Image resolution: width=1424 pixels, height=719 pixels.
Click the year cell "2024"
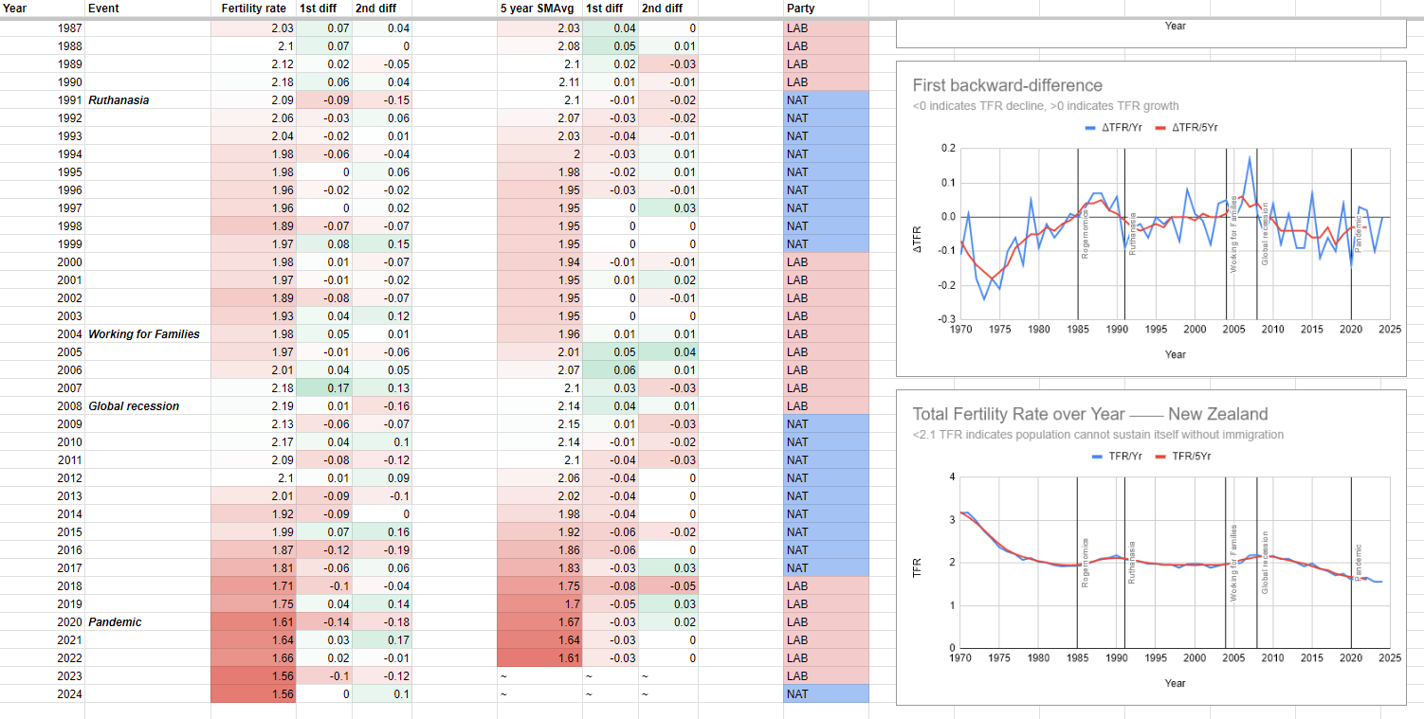42,693
